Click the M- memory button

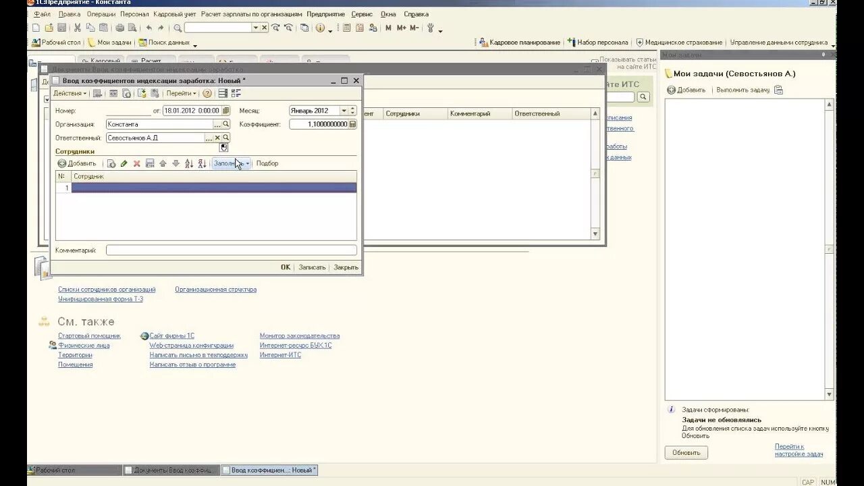tap(414, 28)
